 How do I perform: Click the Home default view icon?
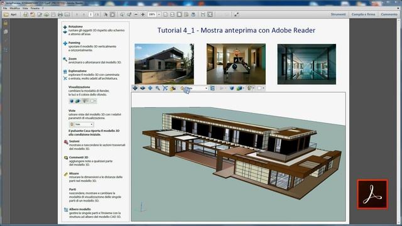click(182, 88)
